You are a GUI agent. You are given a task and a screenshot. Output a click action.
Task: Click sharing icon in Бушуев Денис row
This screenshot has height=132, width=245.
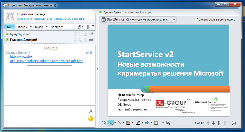[91, 34]
